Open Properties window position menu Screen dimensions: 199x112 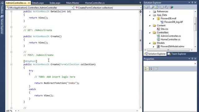click(189, 59)
